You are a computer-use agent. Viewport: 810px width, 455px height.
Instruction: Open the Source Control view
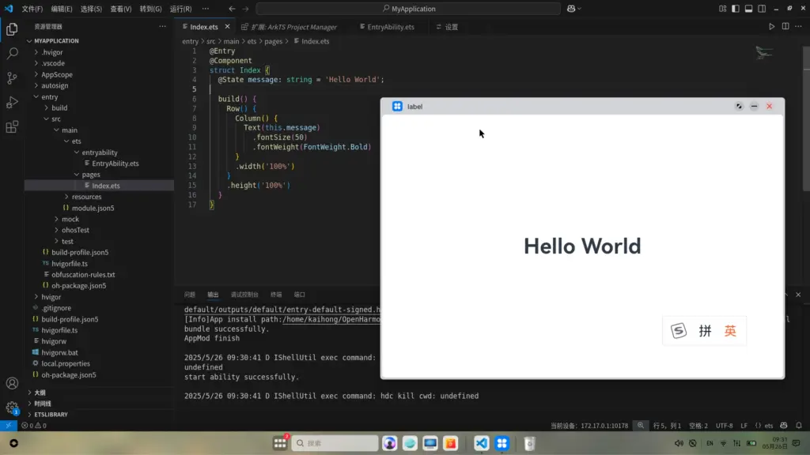(12, 78)
